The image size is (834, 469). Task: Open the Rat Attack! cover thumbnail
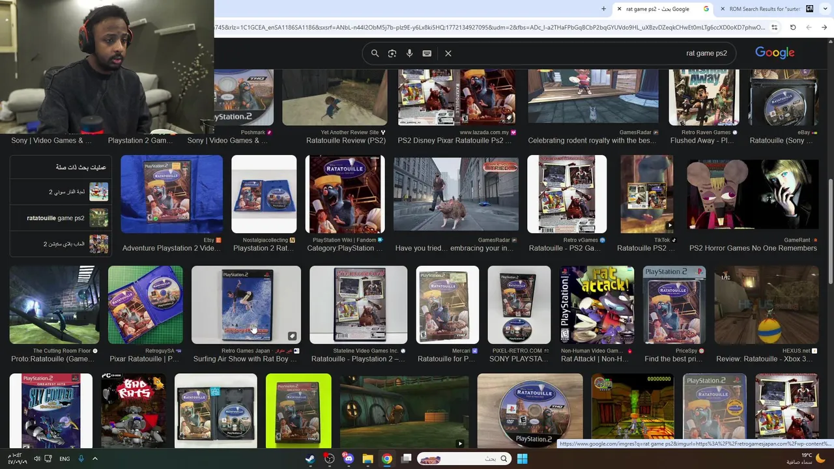[x=597, y=304]
